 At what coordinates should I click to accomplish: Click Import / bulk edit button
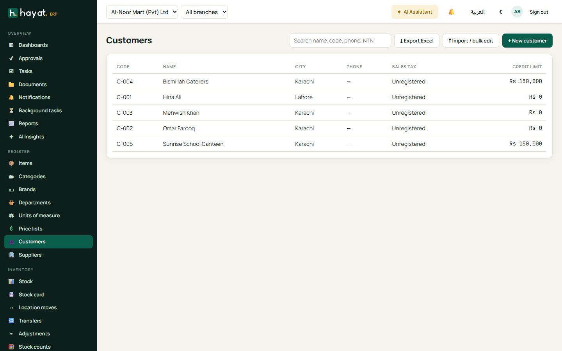pyautogui.click(x=471, y=41)
